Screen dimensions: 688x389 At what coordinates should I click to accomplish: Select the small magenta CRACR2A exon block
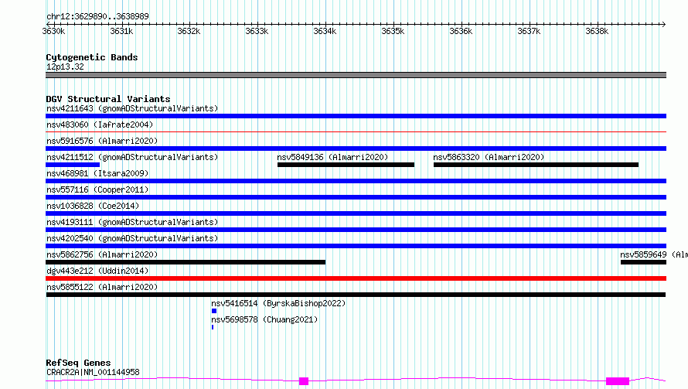tap(304, 381)
